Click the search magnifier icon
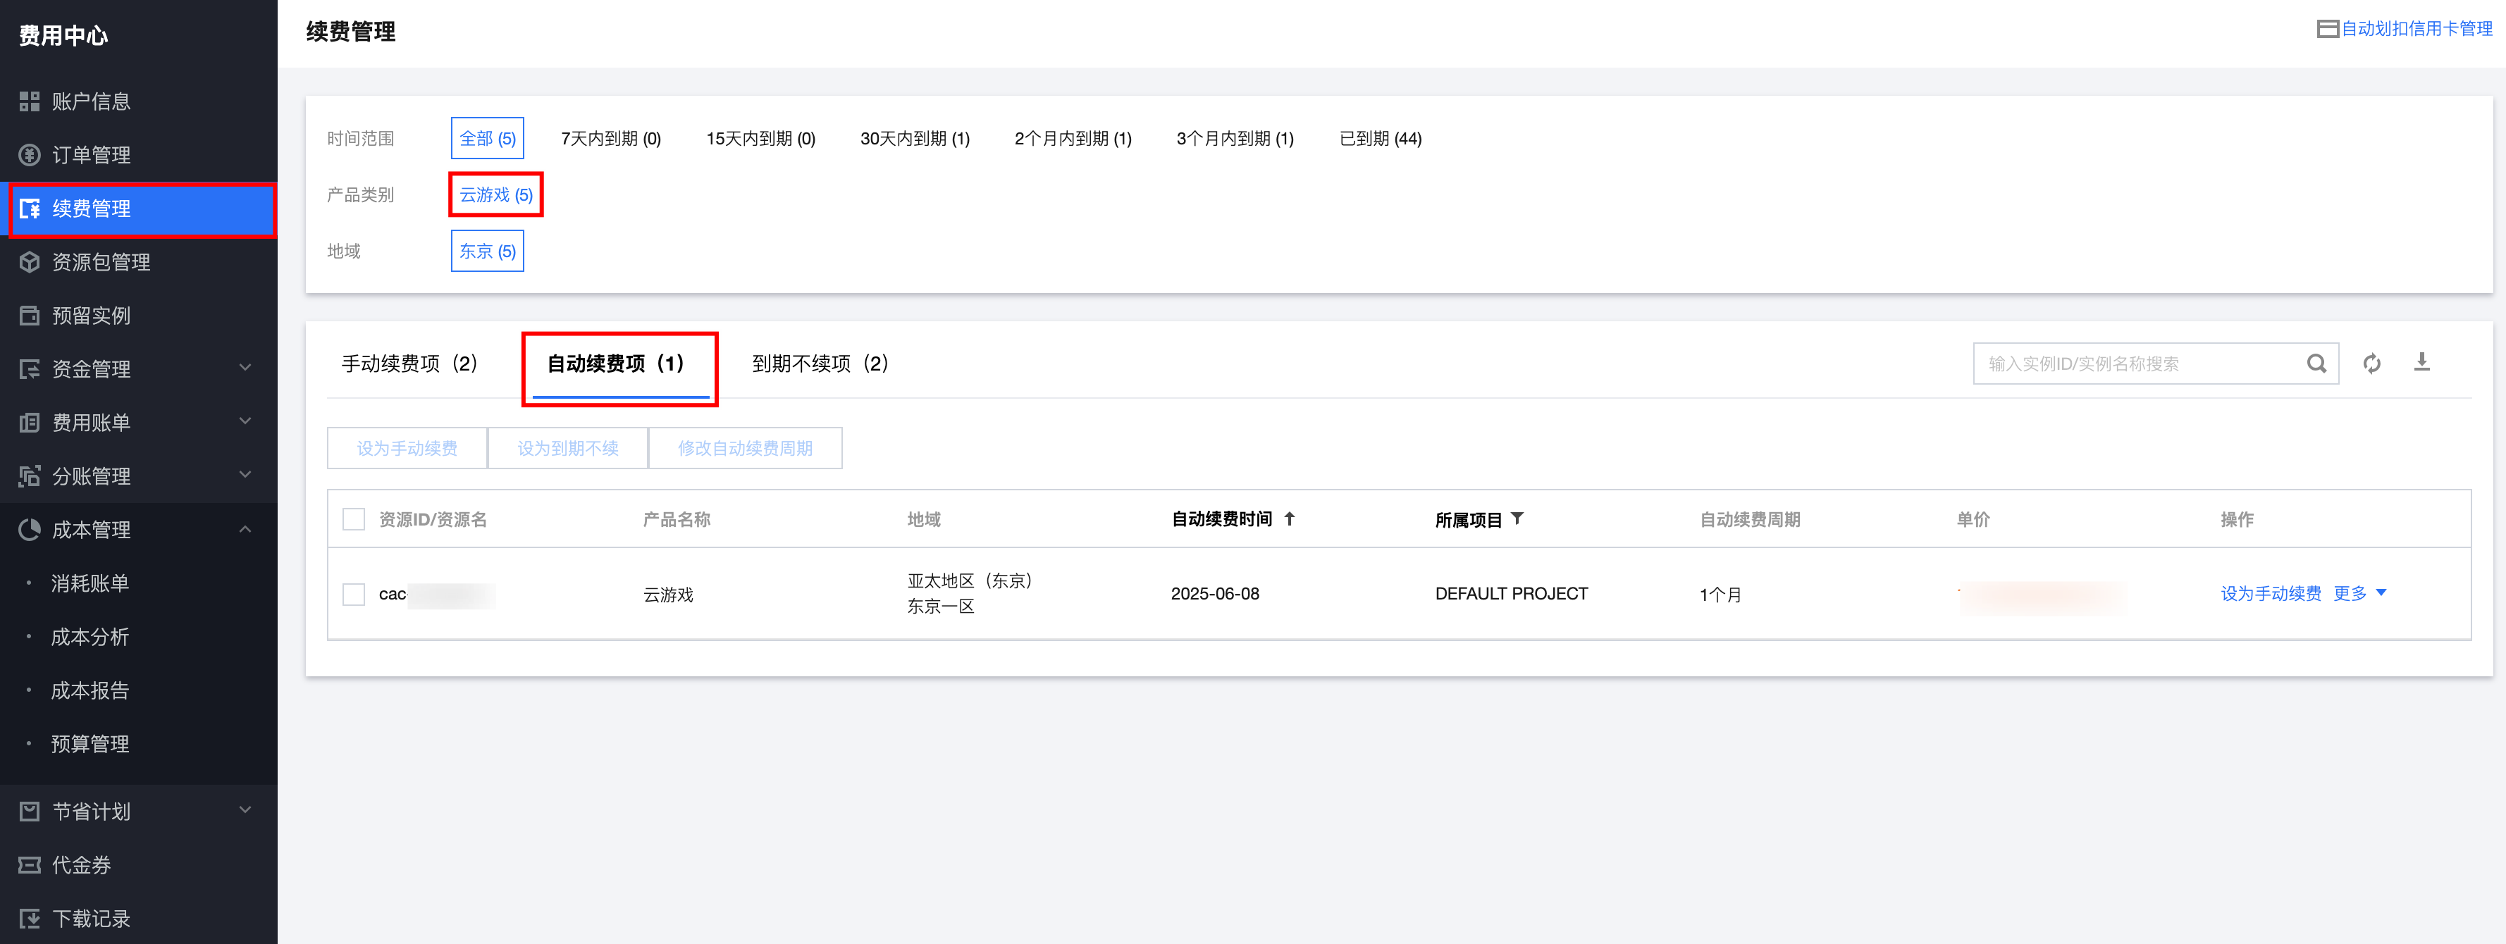 (2316, 364)
